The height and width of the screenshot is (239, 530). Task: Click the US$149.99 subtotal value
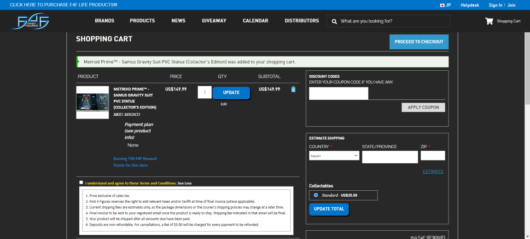coord(269,89)
